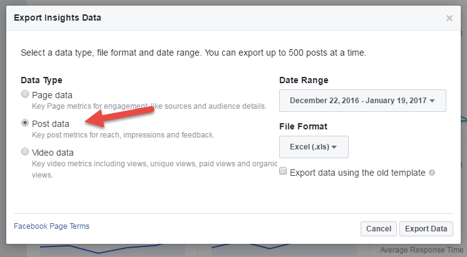The height and width of the screenshot is (257, 467).
Task: Click the 'Page data' option label
Action: point(52,95)
